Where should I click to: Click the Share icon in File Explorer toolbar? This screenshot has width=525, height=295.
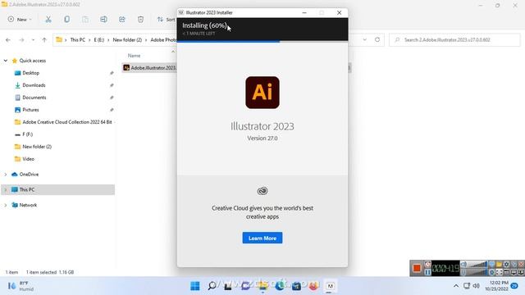tap(122, 20)
